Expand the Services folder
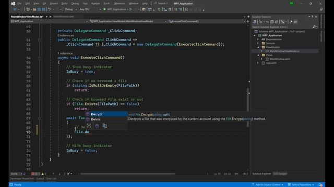Image resolution: width=334 pixels, height=187 pixels. pos(258,43)
